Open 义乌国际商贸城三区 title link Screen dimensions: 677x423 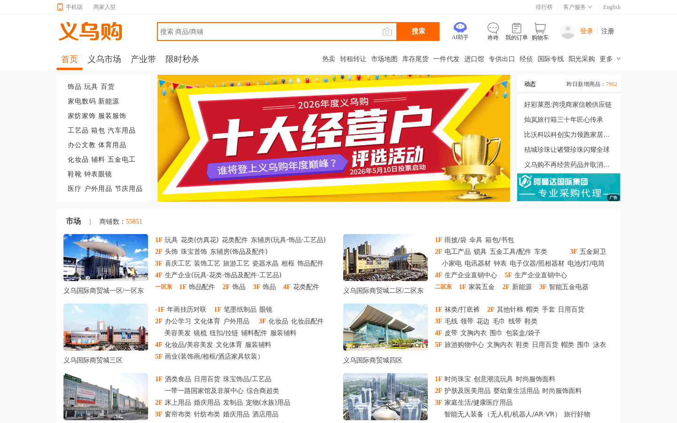tap(93, 360)
